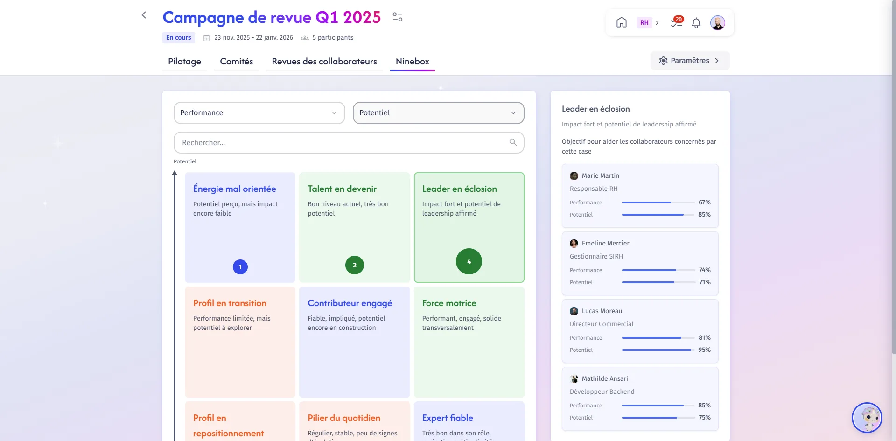Select the Contributeur engagé box
The width and height of the screenshot is (896, 441).
355,342
